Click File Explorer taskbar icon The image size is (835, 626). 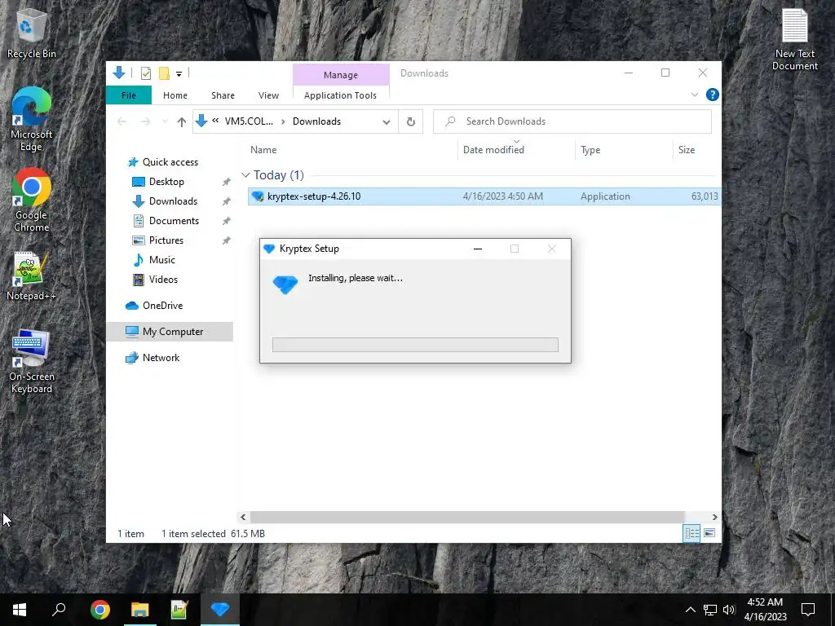[x=140, y=610]
